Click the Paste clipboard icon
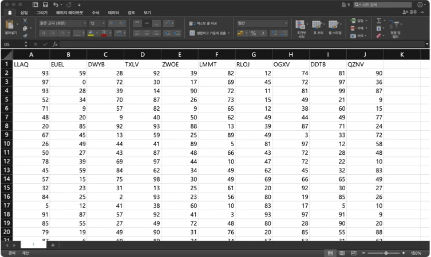The width and height of the screenshot is (431, 257). coord(10,25)
